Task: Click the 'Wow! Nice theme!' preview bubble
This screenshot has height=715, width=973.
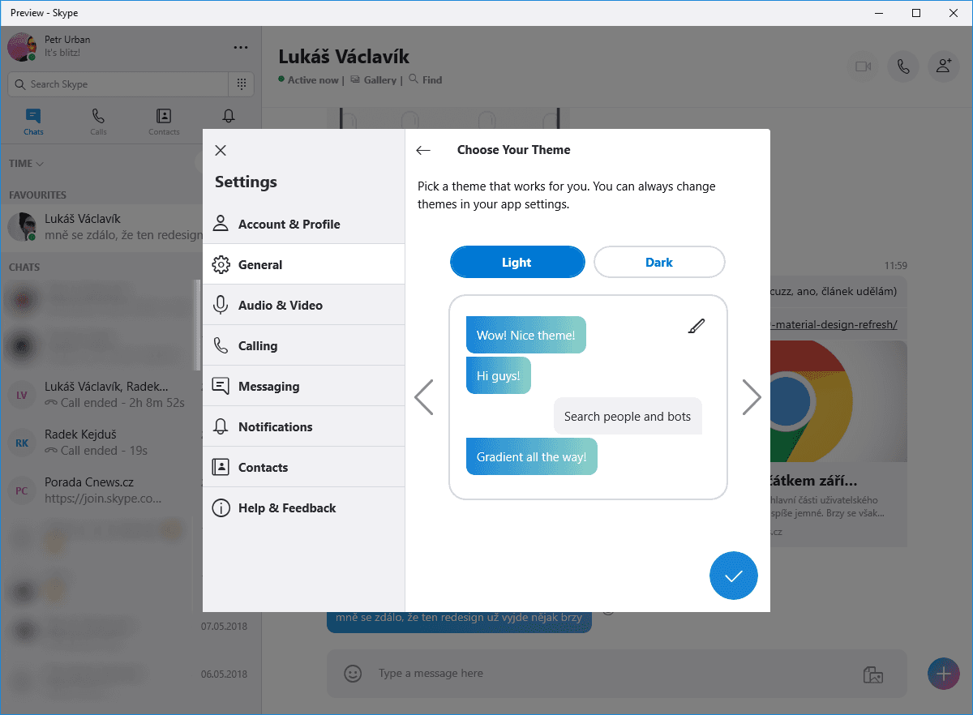Action: (526, 335)
